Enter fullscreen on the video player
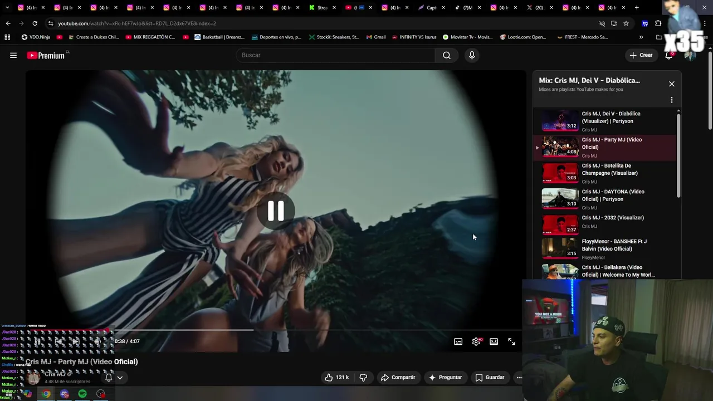Image resolution: width=713 pixels, height=401 pixels. pos(511,341)
